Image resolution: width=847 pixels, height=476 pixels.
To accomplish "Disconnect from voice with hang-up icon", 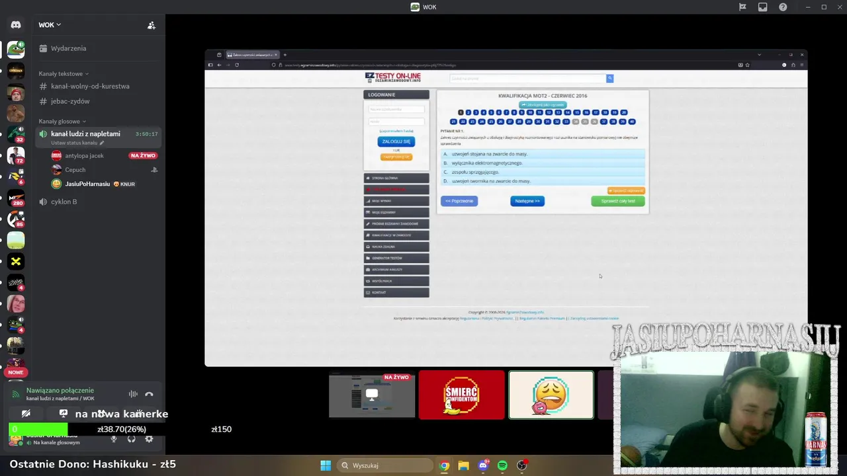I will (x=149, y=394).
